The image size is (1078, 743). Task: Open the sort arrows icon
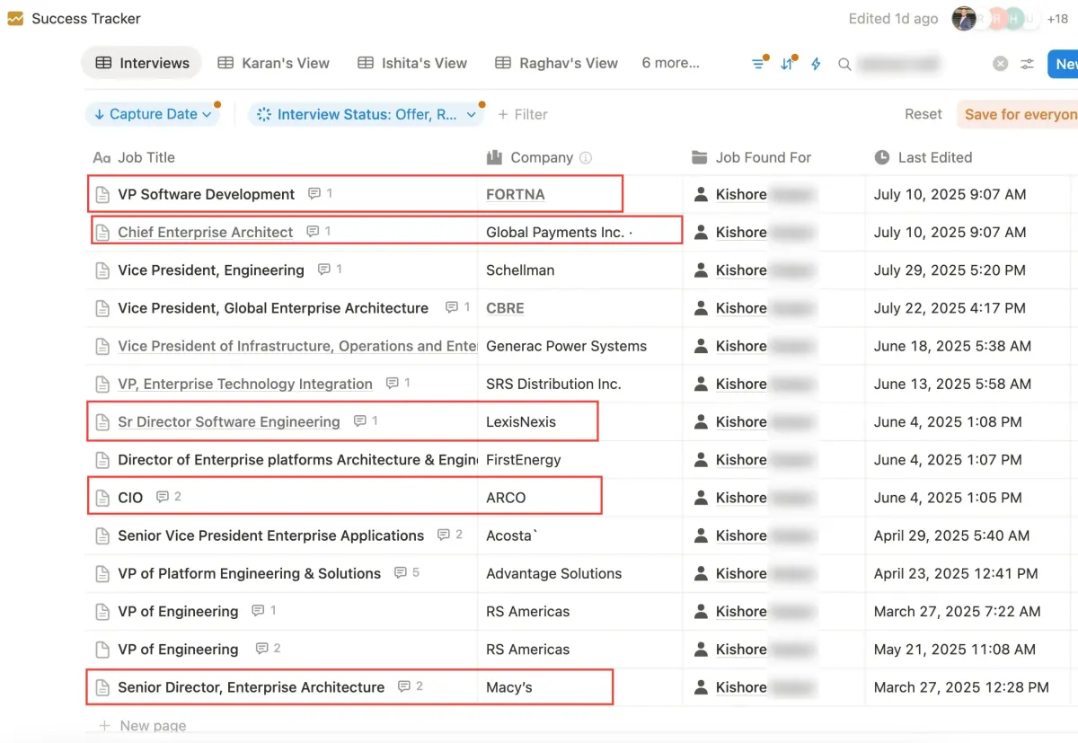tap(787, 64)
